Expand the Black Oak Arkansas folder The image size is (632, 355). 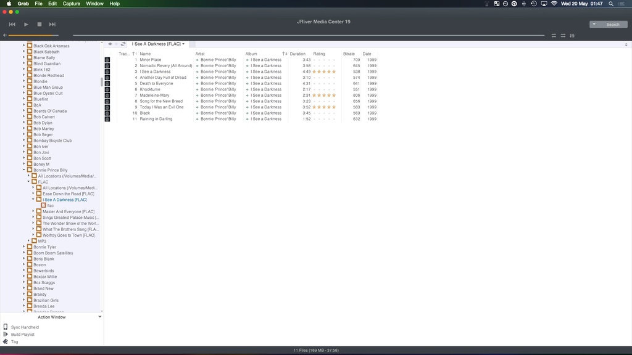24,46
